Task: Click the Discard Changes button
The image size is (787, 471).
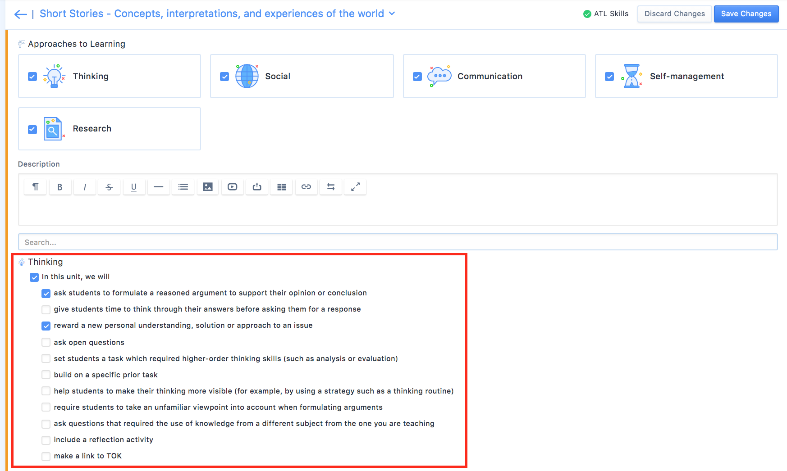Action: [x=674, y=14]
